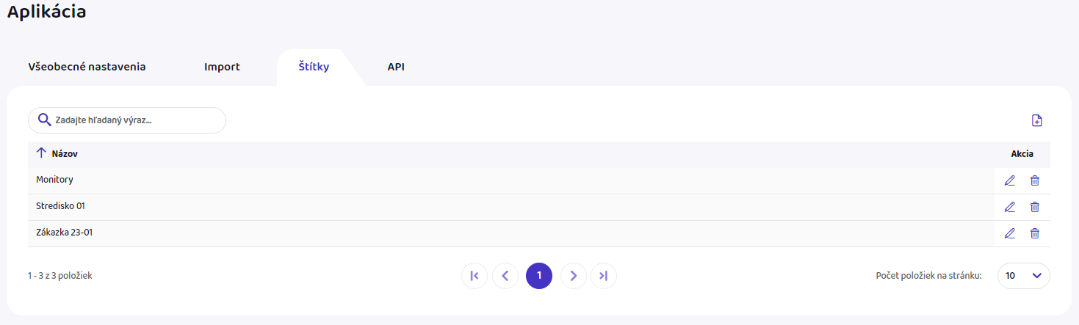This screenshot has width=1079, height=325.
Task: Open the items per page dropdown
Action: 1023,276
